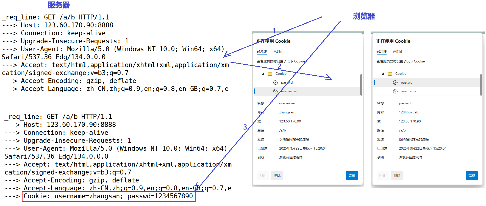Screen dimensions: 486x206
Task: Click 正在使用 Cookie title in right dialog
Action: coord(393,41)
